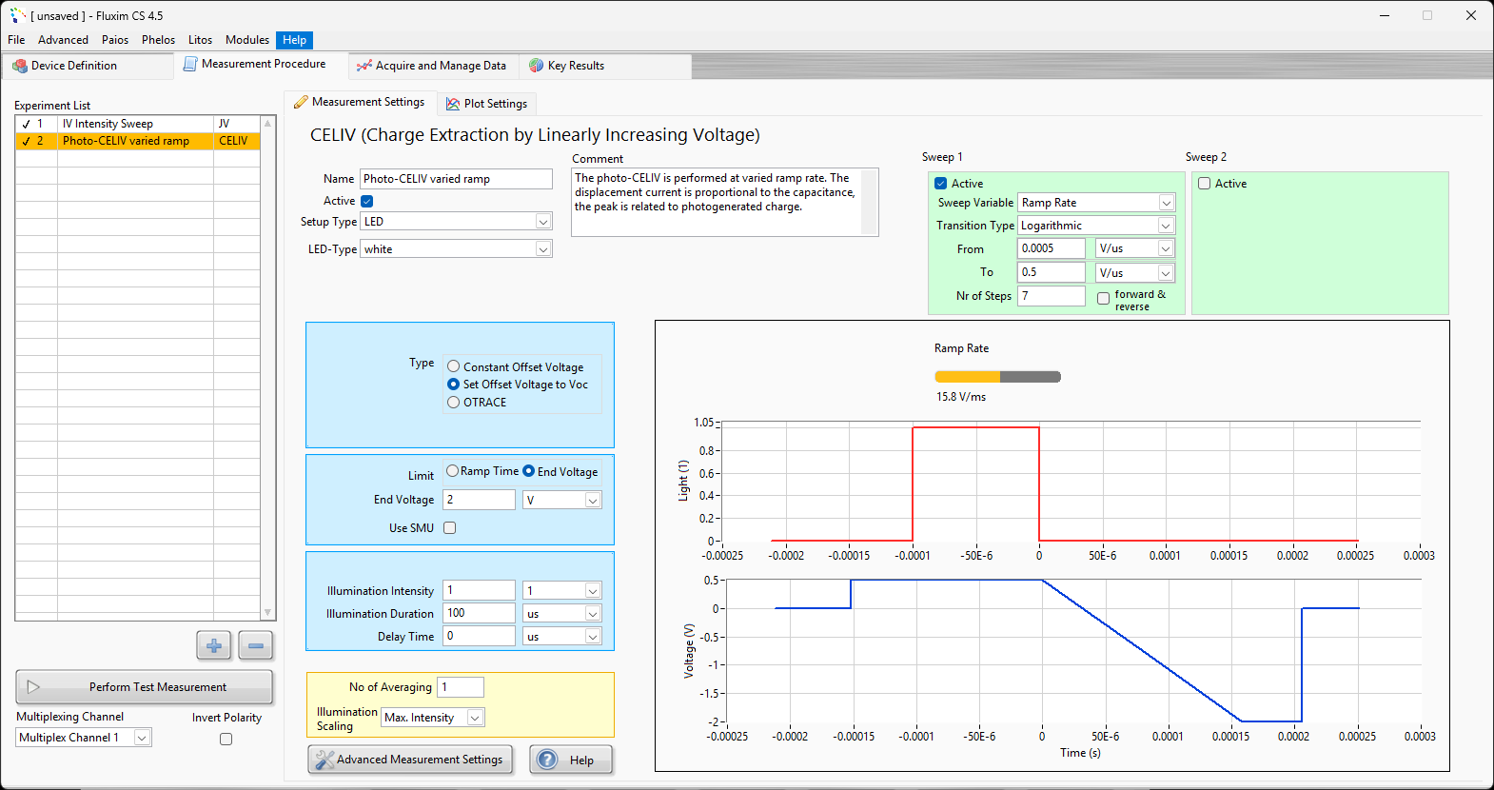Click the Ramp Rate slider bar
Image resolution: width=1494 pixels, height=790 pixels.
(997, 377)
